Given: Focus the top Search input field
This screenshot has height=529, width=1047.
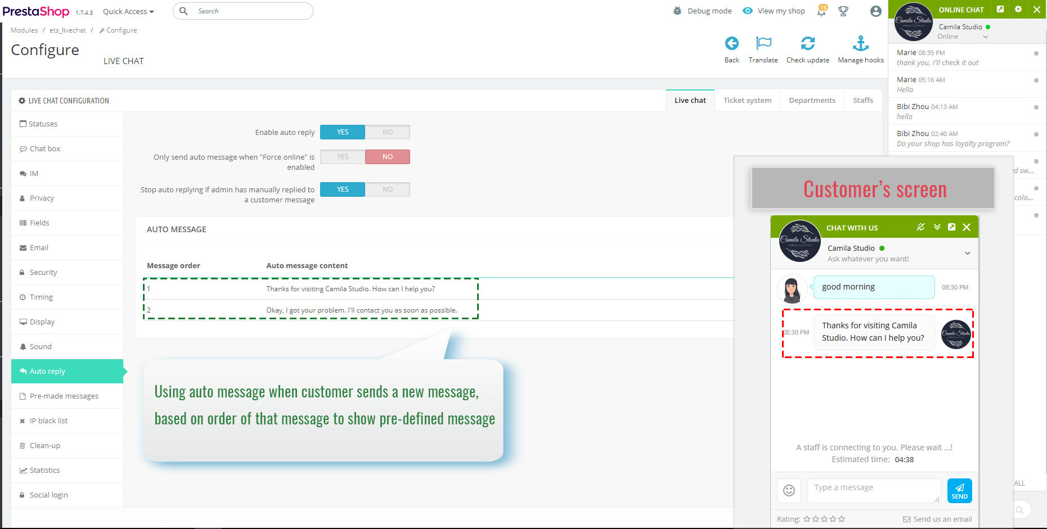Looking at the screenshot, I should [x=243, y=11].
